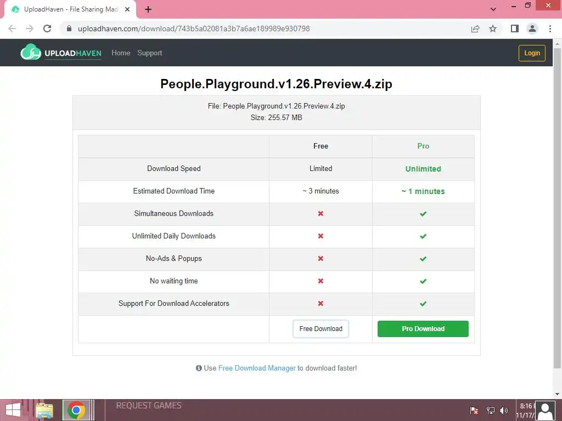The width and height of the screenshot is (562, 421).
Task: Click the Chrome taskbar icon
Action: [76, 410]
